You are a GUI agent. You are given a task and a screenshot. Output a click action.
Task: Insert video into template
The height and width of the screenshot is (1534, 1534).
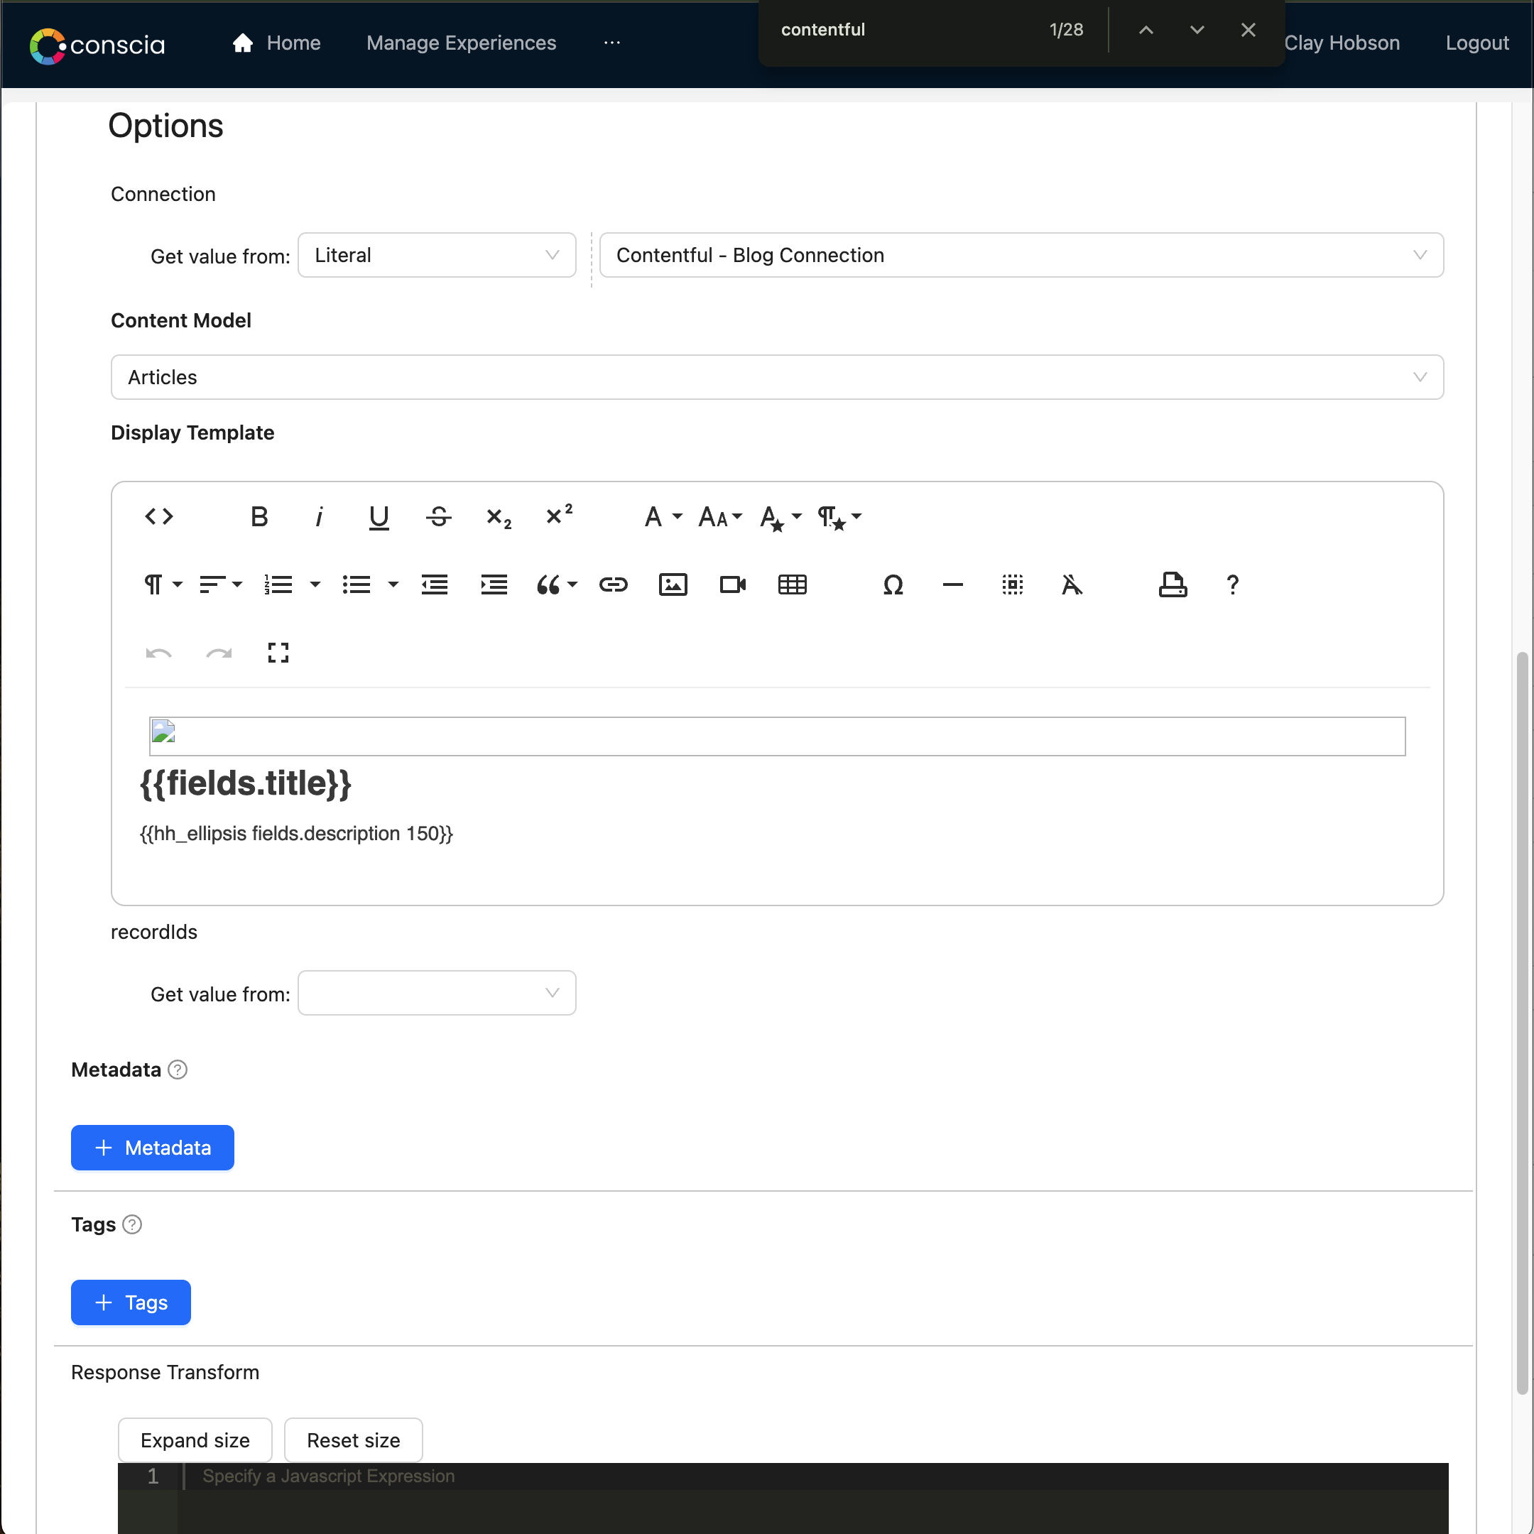(x=732, y=585)
